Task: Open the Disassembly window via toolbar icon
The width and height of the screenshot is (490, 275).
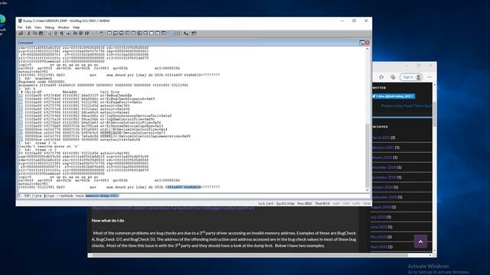Action: tap(145, 34)
